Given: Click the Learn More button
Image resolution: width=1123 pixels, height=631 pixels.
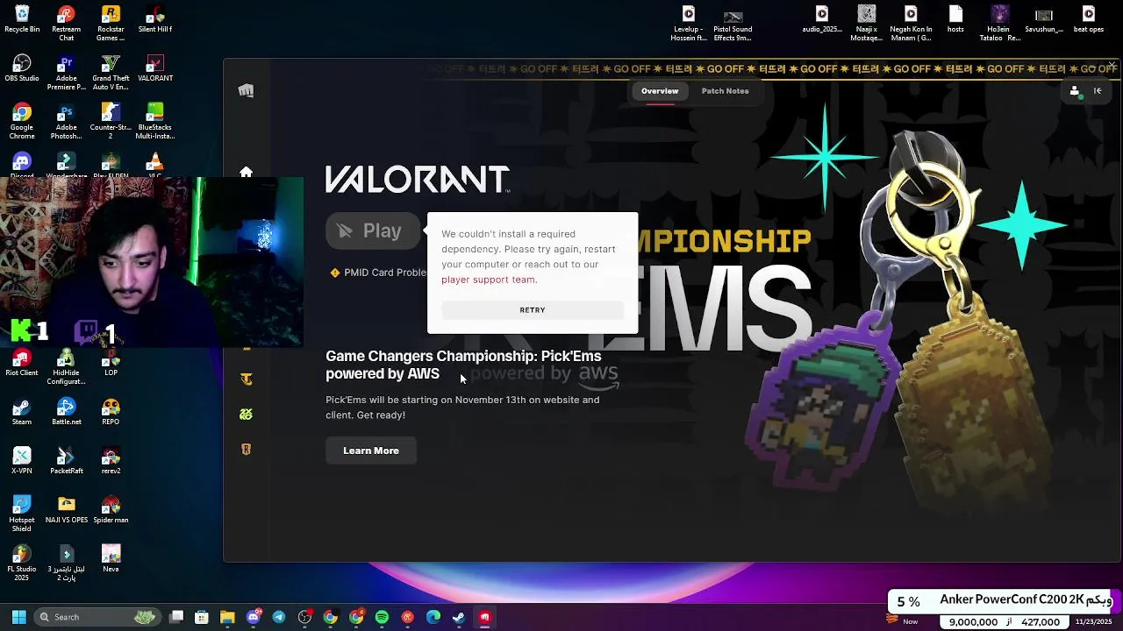Looking at the screenshot, I should (371, 450).
